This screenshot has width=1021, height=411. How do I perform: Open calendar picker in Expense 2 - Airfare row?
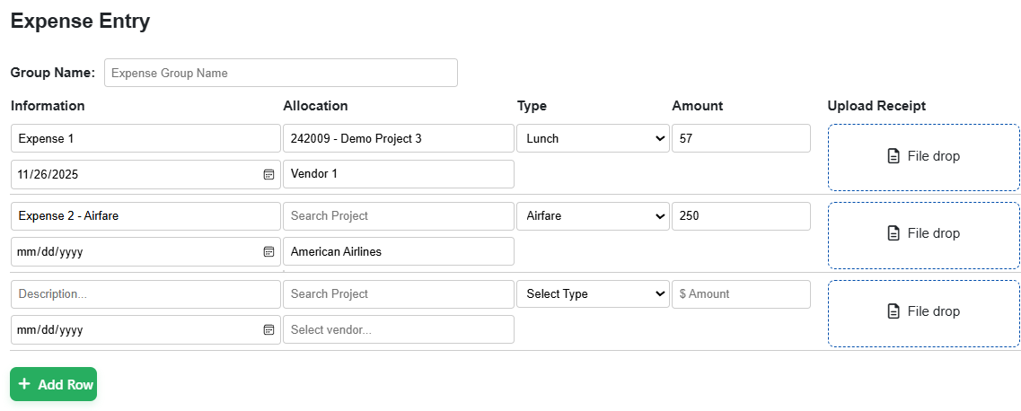click(x=268, y=251)
